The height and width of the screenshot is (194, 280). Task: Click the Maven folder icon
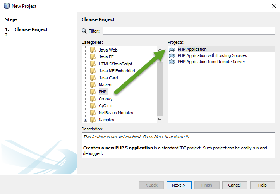pos(93,84)
